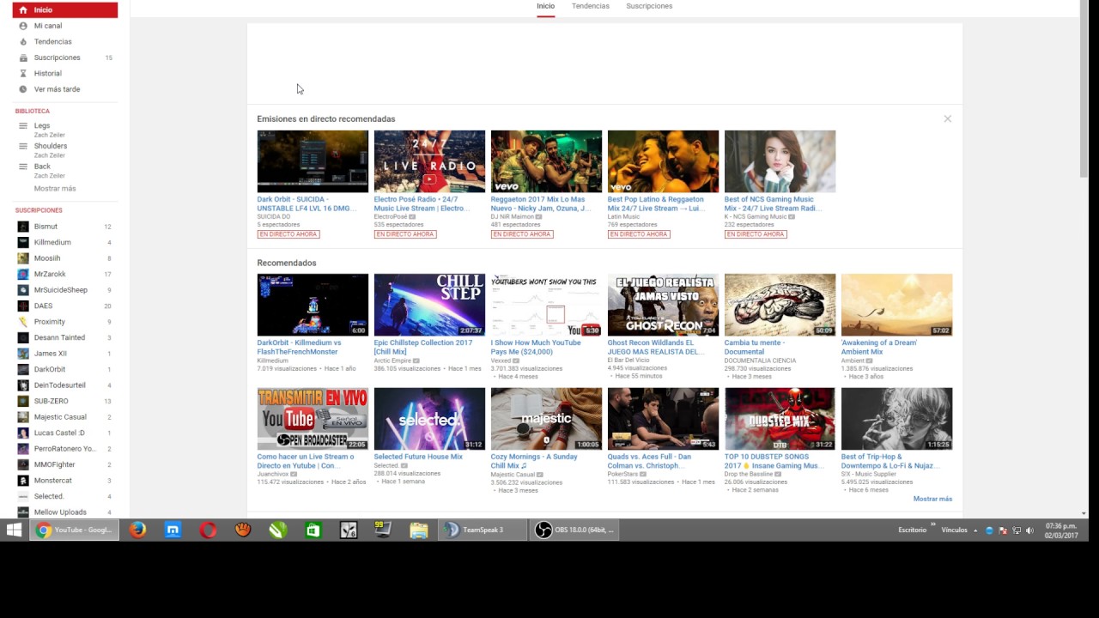Open Maxthon browser in the taskbar
This screenshot has width=1099, height=618.
click(x=173, y=530)
